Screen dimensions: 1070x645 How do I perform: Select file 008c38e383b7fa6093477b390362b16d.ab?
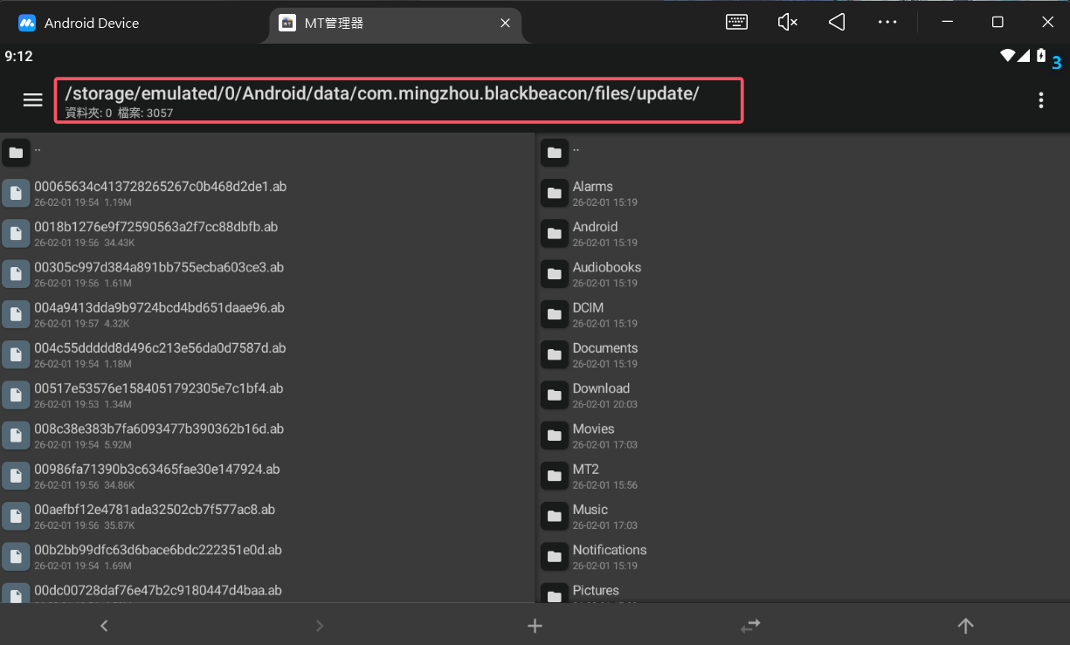(x=266, y=436)
